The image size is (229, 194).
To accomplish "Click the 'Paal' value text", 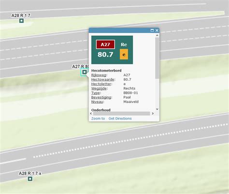I will [x=127, y=97].
